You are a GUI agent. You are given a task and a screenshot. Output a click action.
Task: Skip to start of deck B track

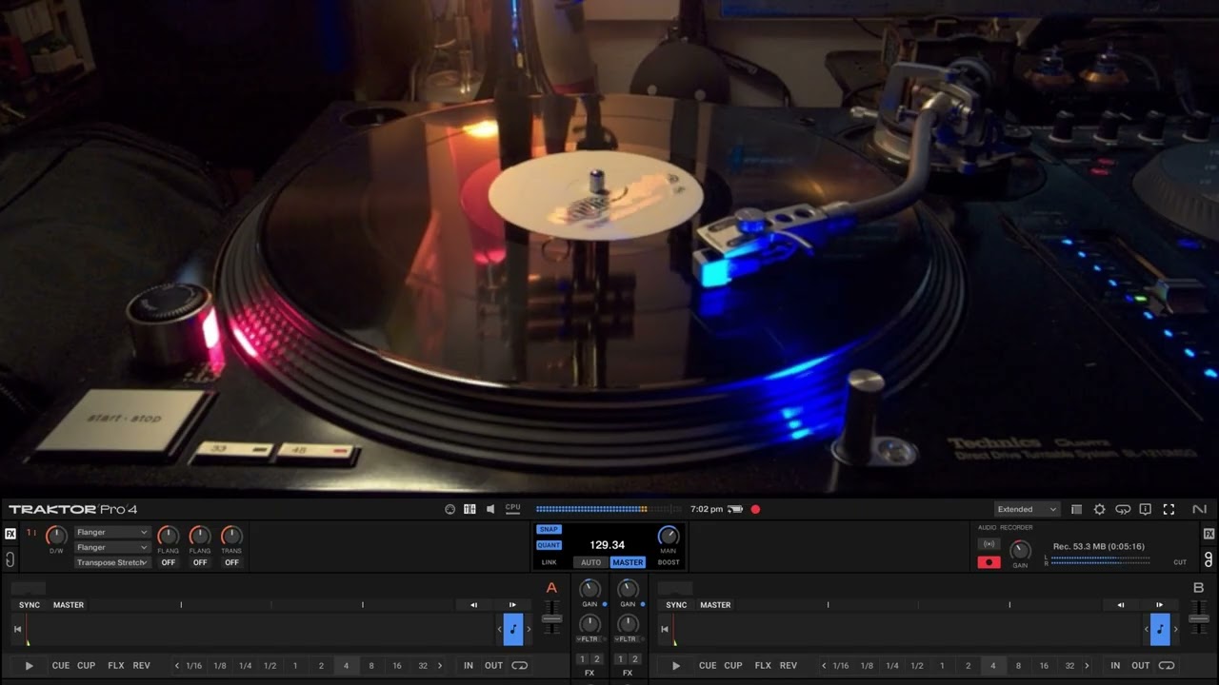(x=664, y=629)
